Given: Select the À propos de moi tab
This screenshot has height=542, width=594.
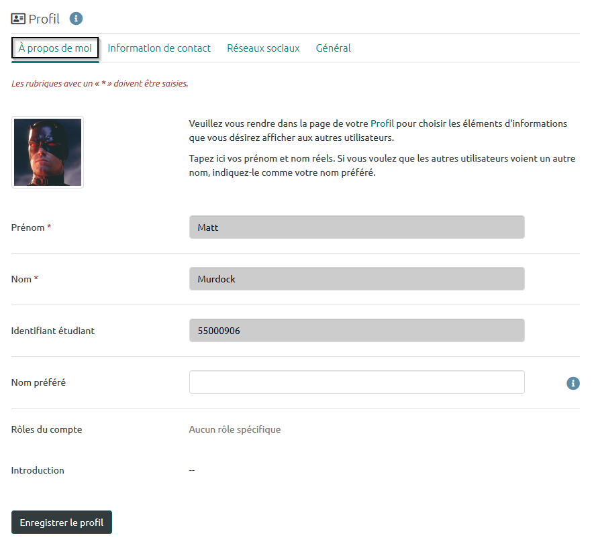Looking at the screenshot, I should (56, 48).
